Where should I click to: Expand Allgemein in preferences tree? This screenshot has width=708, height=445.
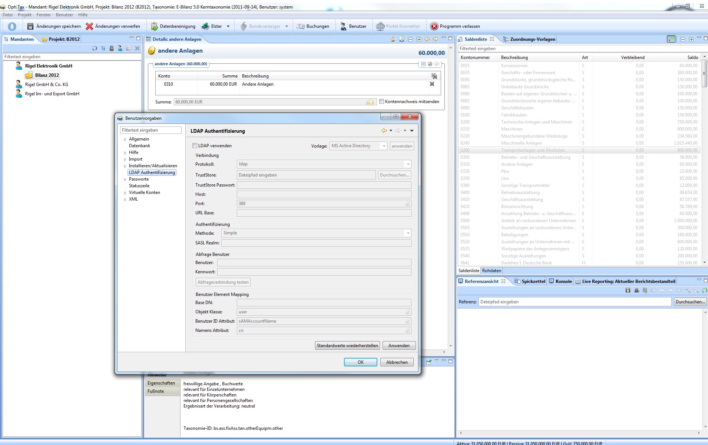(125, 139)
